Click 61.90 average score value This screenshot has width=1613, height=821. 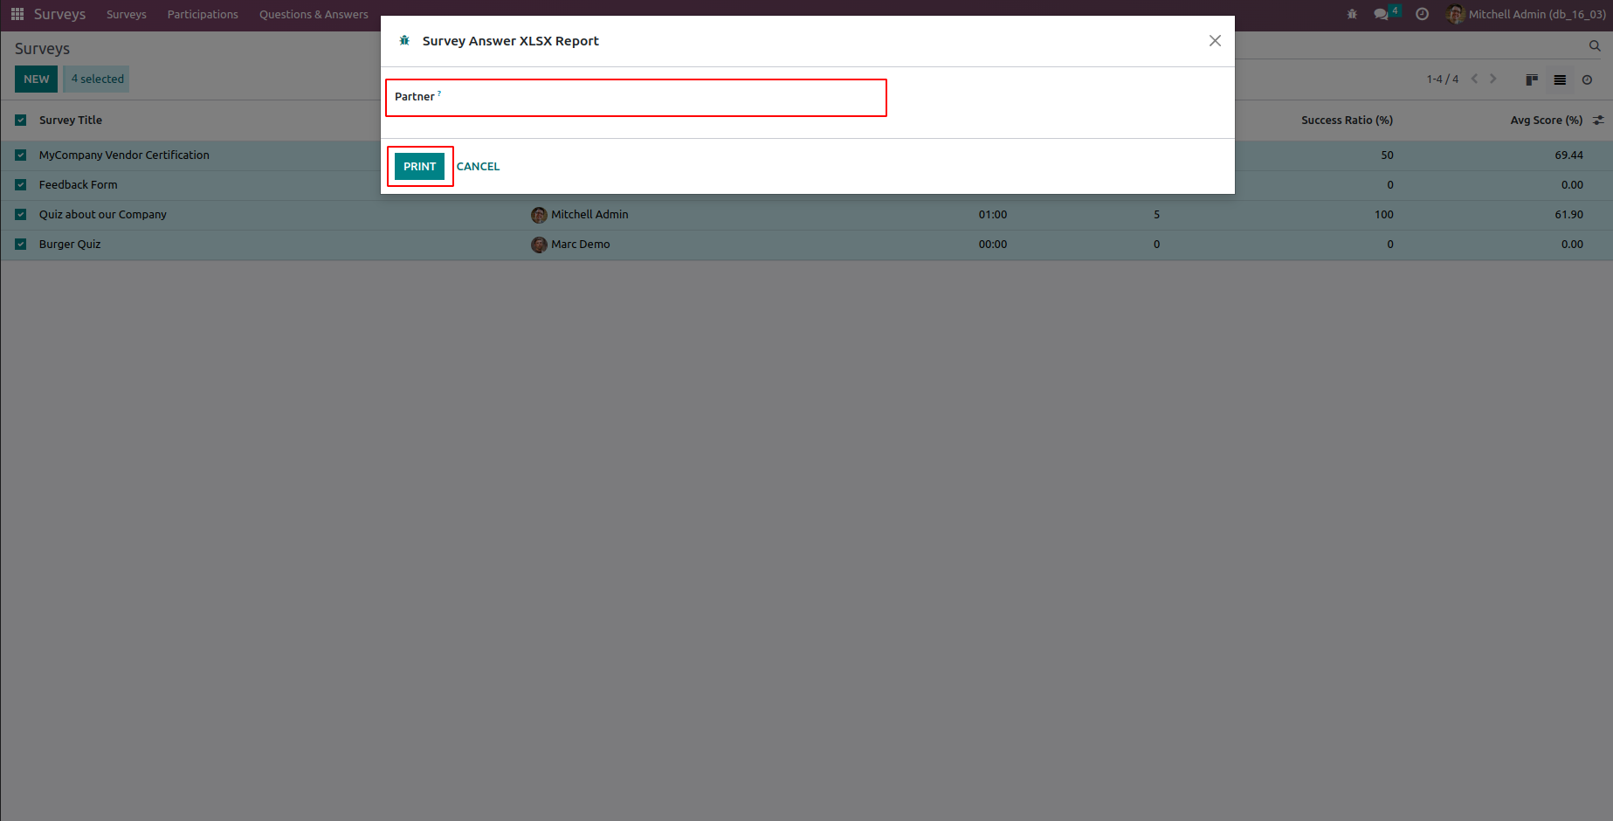click(1568, 215)
